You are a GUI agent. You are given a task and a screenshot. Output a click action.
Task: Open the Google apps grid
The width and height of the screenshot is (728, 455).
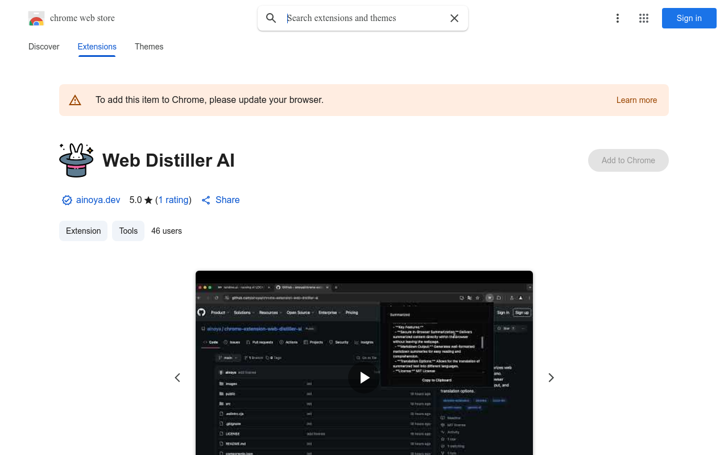(644, 18)
